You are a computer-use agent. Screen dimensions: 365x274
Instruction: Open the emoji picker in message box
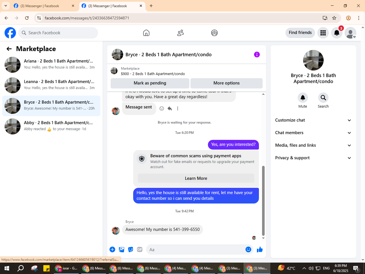coord(248,249)
